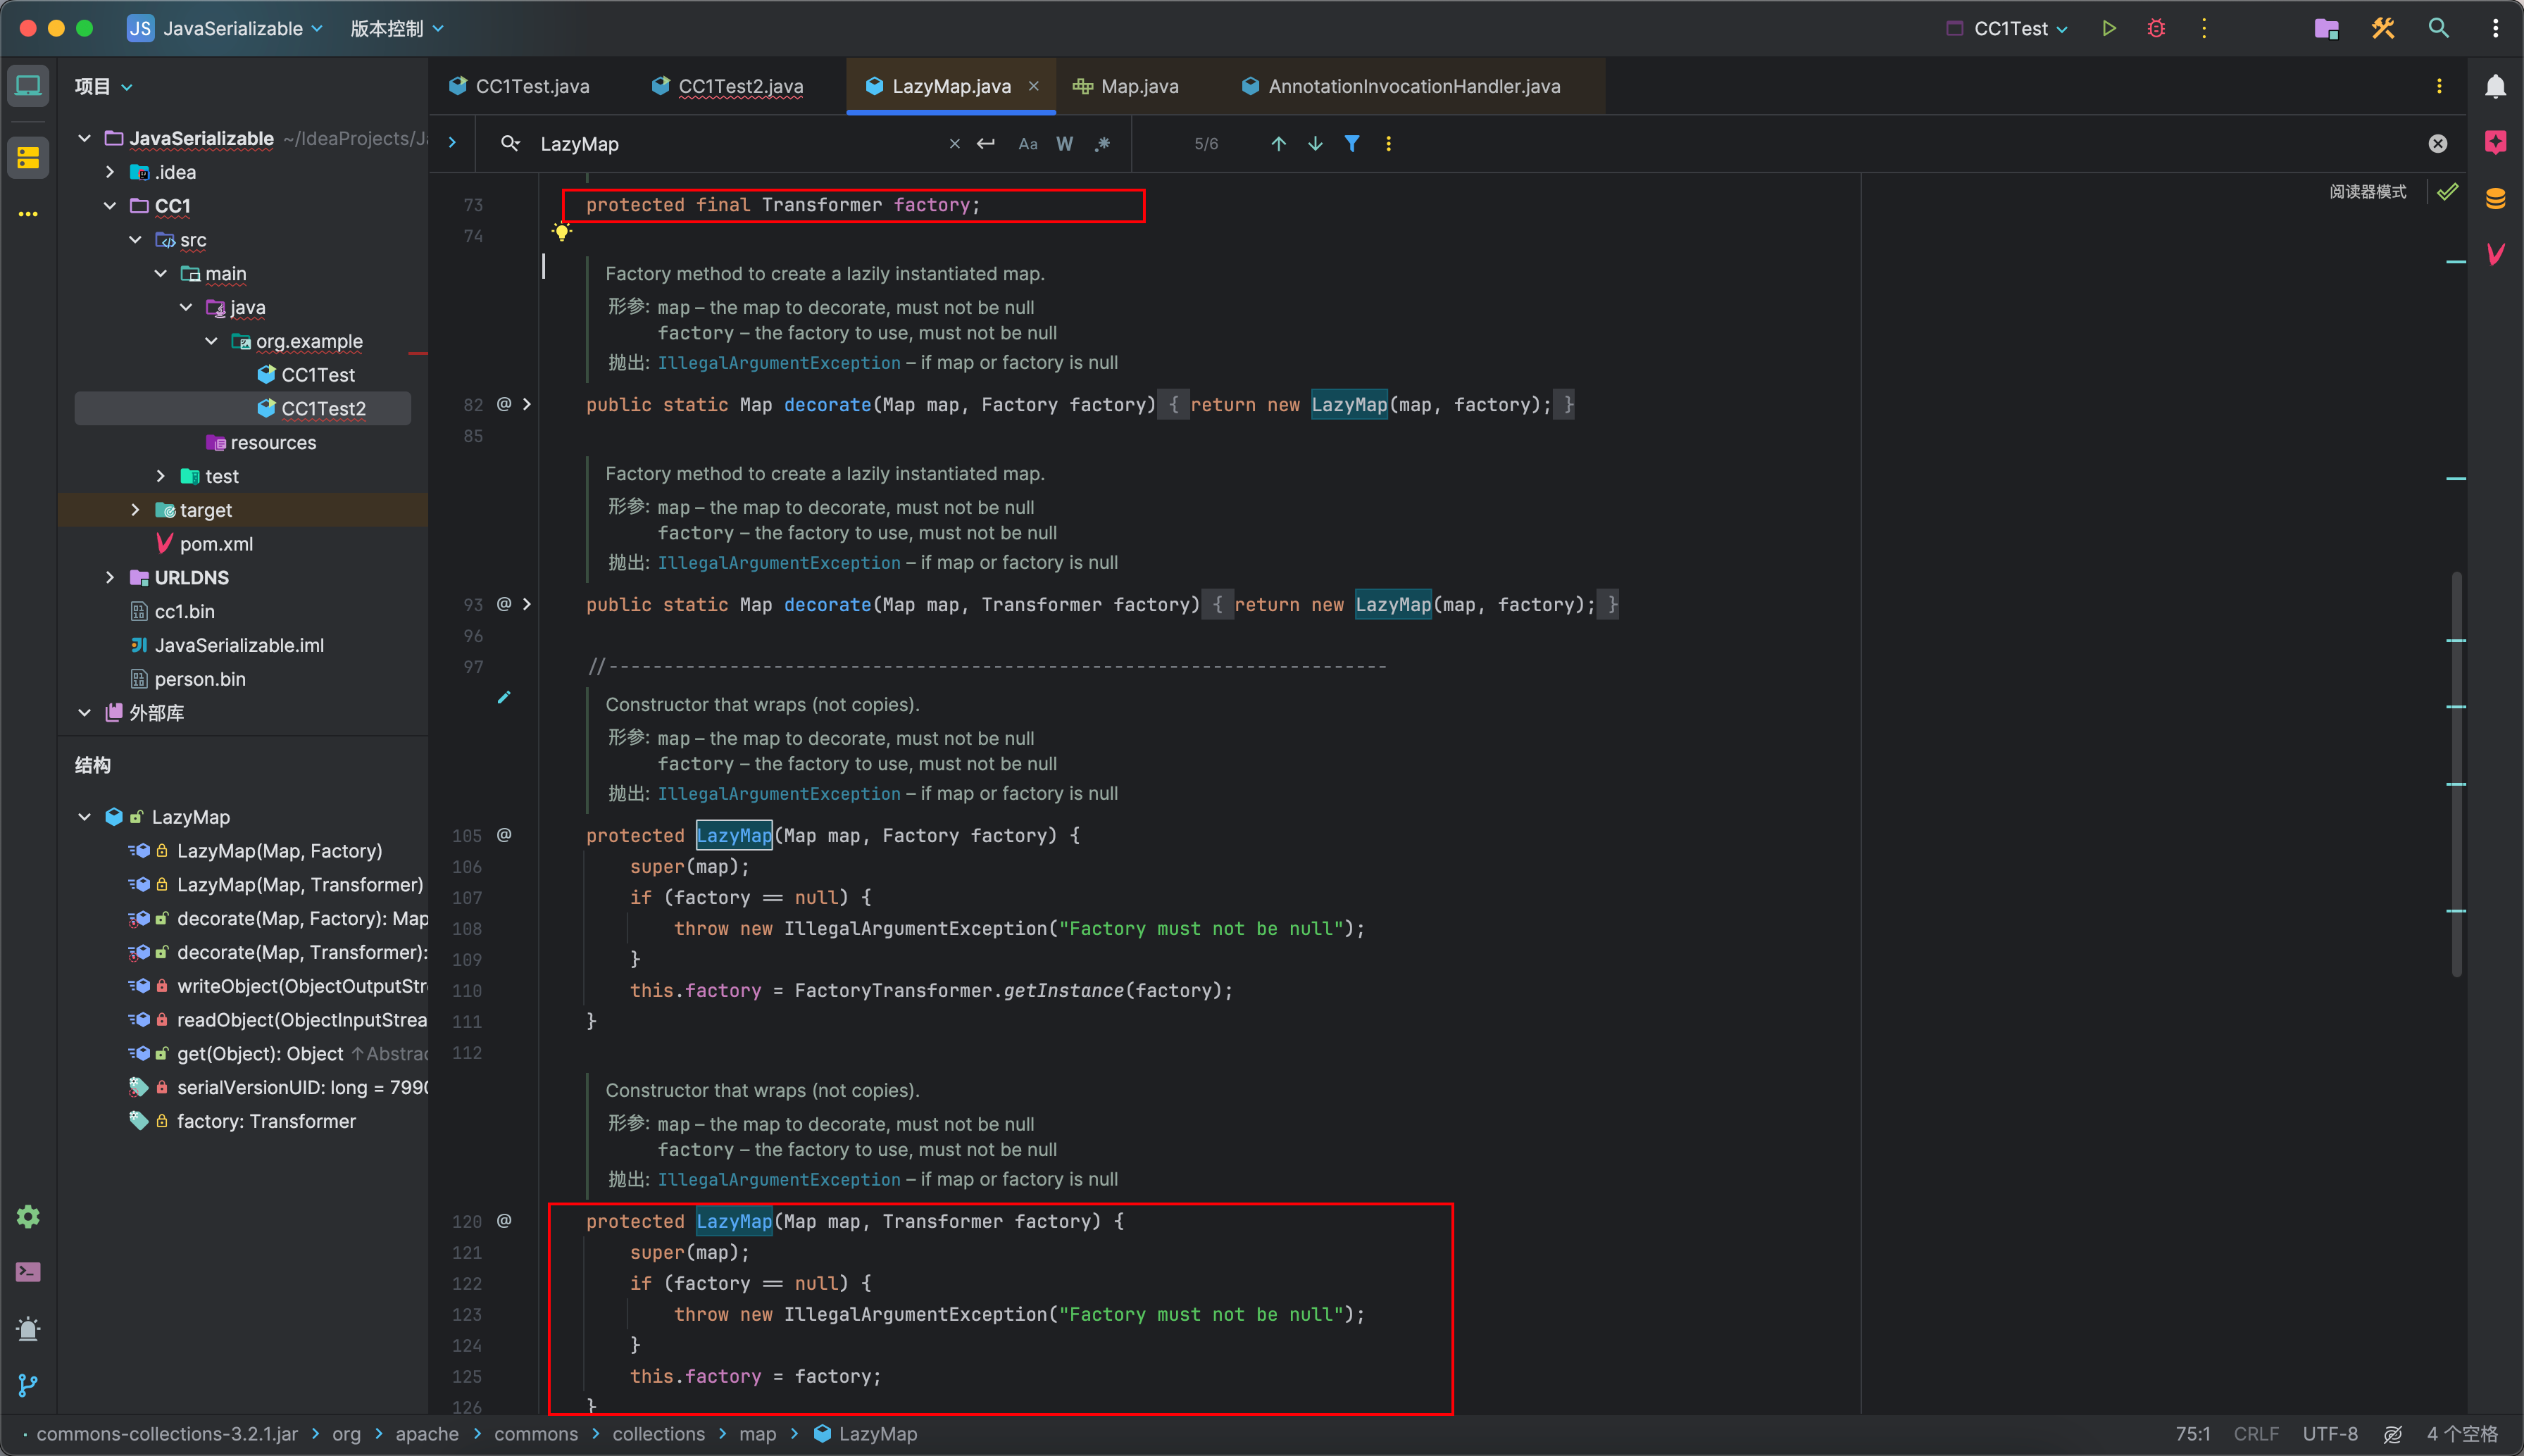The height and width of the screenshot is (1456, 2524).
Task: Open the version control dropdown
Action: click(396, 28)
